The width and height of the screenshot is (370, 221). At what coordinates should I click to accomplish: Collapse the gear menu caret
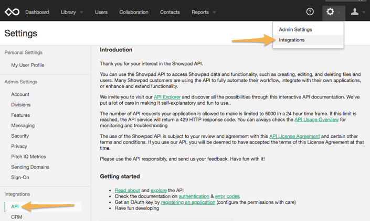(340, 12)
